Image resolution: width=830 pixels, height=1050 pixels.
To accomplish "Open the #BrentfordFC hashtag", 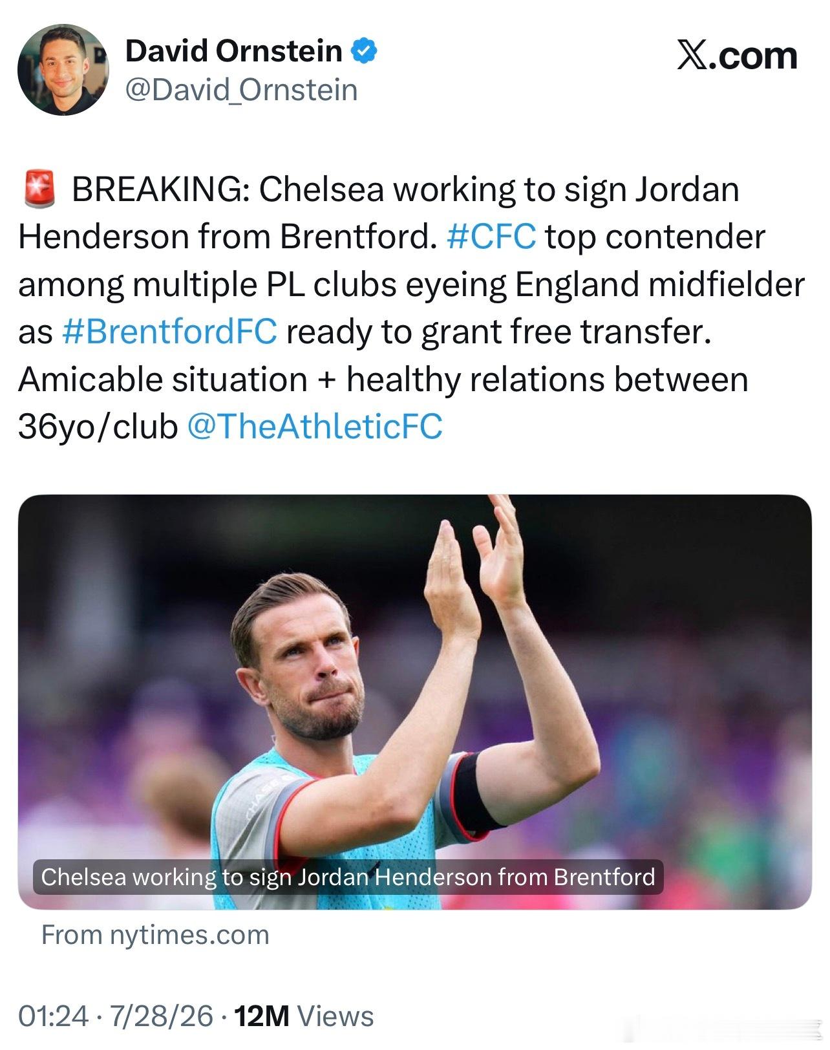I will [169, 332].
